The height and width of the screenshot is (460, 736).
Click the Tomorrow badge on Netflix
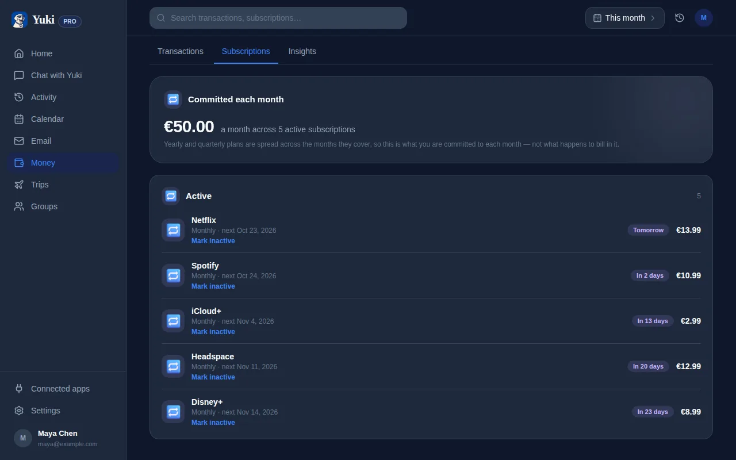click(649, 230)
